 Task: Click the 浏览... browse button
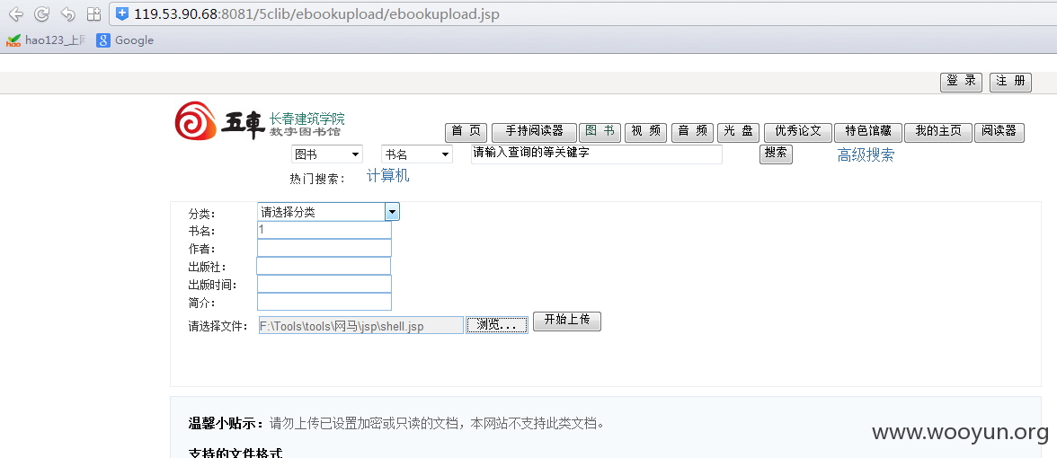click(x=497, y=325)
